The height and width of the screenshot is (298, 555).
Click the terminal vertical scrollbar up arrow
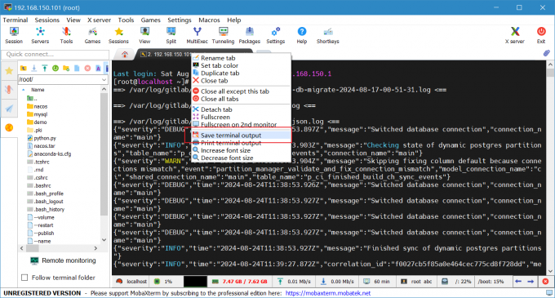click(x=550, y=64)
